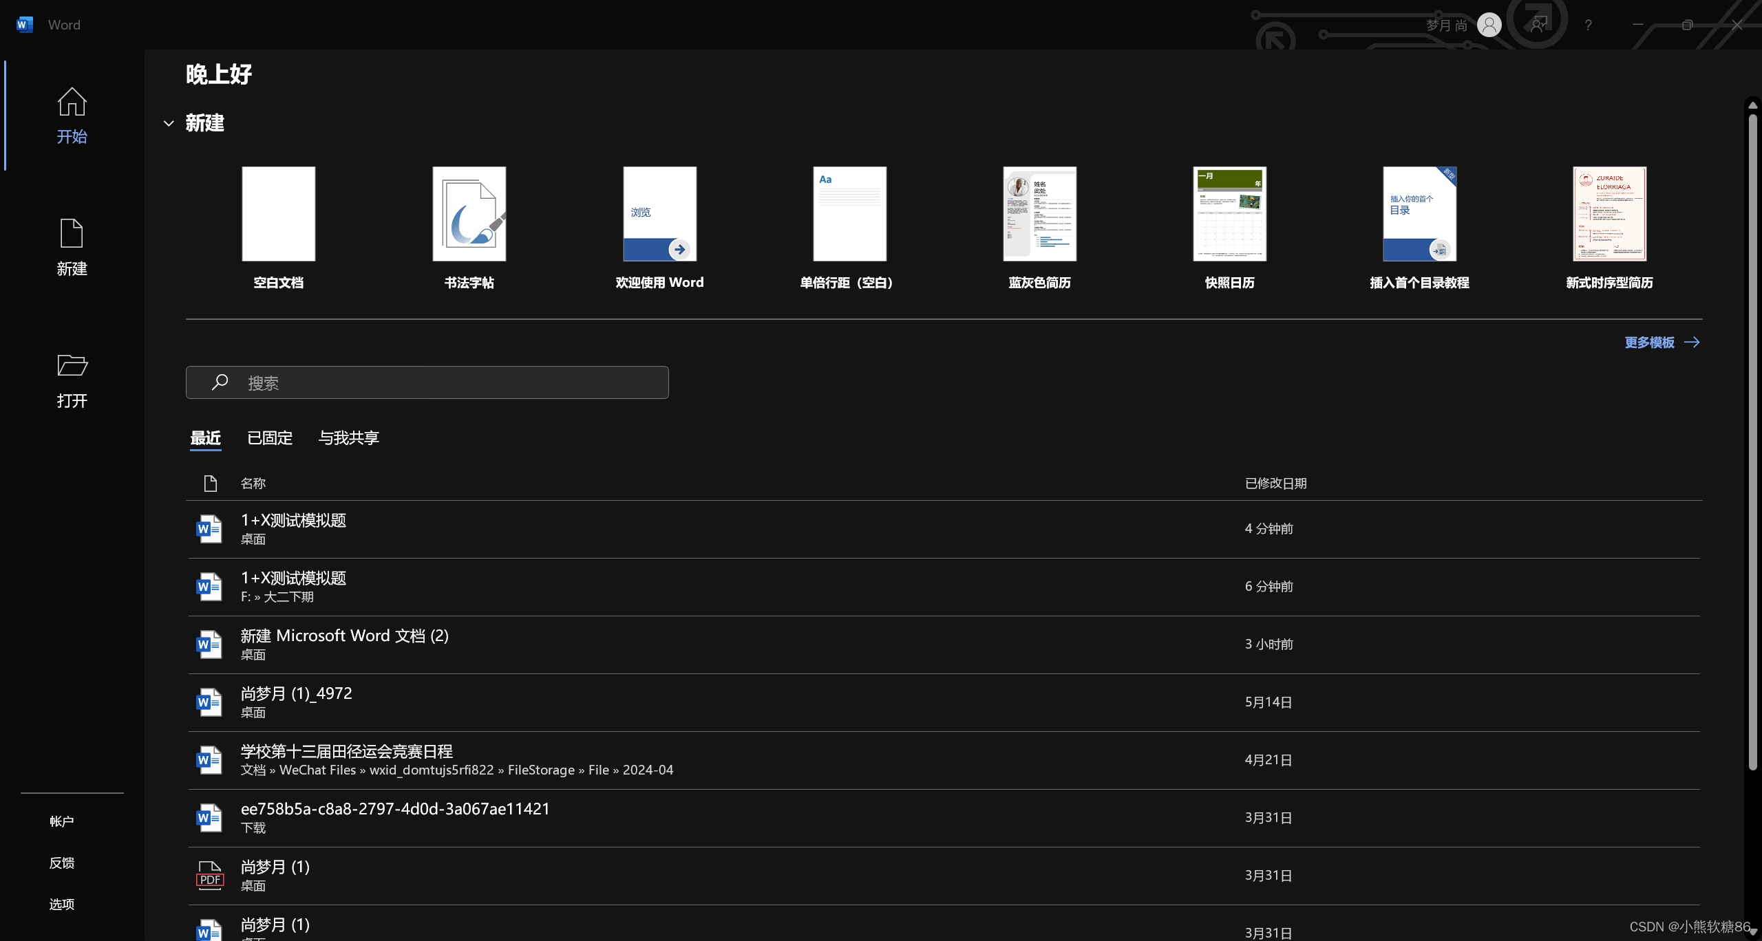Select the 快照日历 calendar template
The height and width of the screenshot is (941, 1762).
point(1229,228)
